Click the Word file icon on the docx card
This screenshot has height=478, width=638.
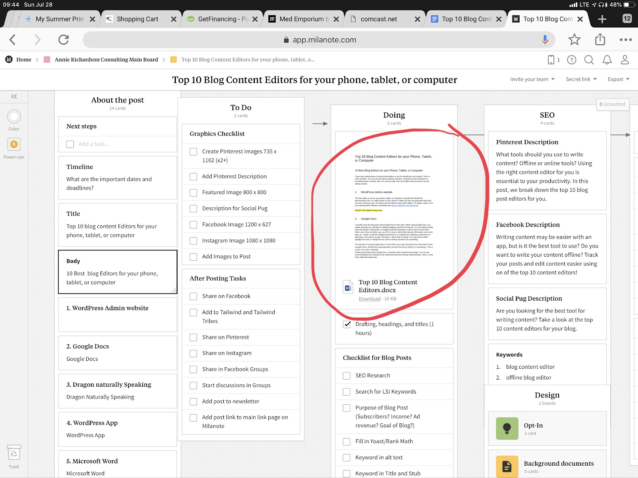tap(348, 287)
